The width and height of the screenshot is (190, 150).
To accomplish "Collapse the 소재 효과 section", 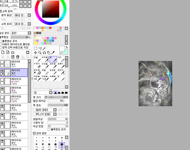I will pos(1,11).
